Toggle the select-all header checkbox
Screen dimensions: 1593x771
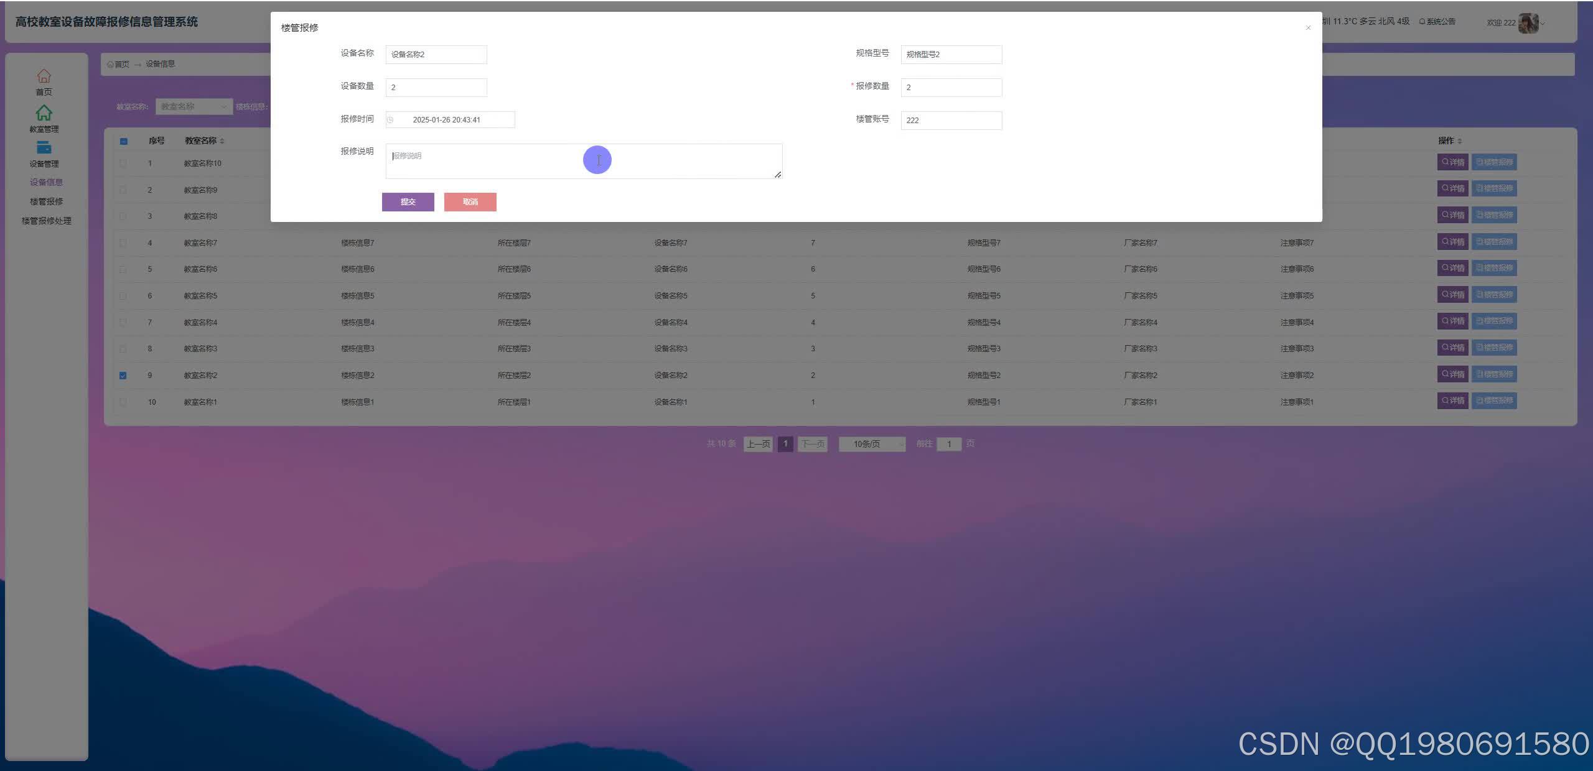click(x=123, y=141)
